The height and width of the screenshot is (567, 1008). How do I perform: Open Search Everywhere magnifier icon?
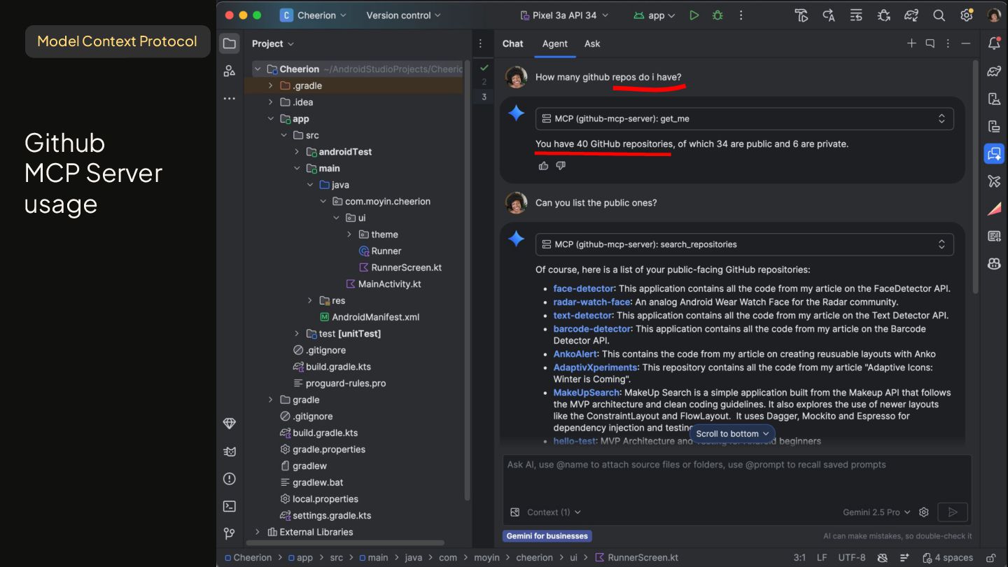[x=939, y=15]
